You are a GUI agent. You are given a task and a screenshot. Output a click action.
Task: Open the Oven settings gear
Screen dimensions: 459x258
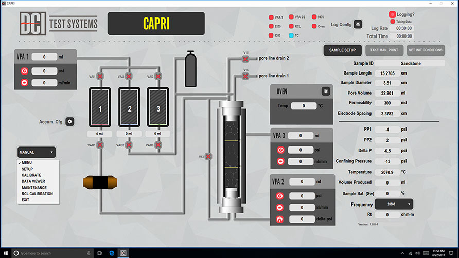(x=325, y=91)
